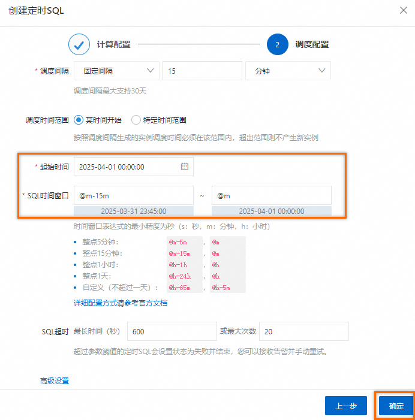Click the 调度配置 step label
Viewport: 415px width, 420px height.
click(x=312, y=44)
